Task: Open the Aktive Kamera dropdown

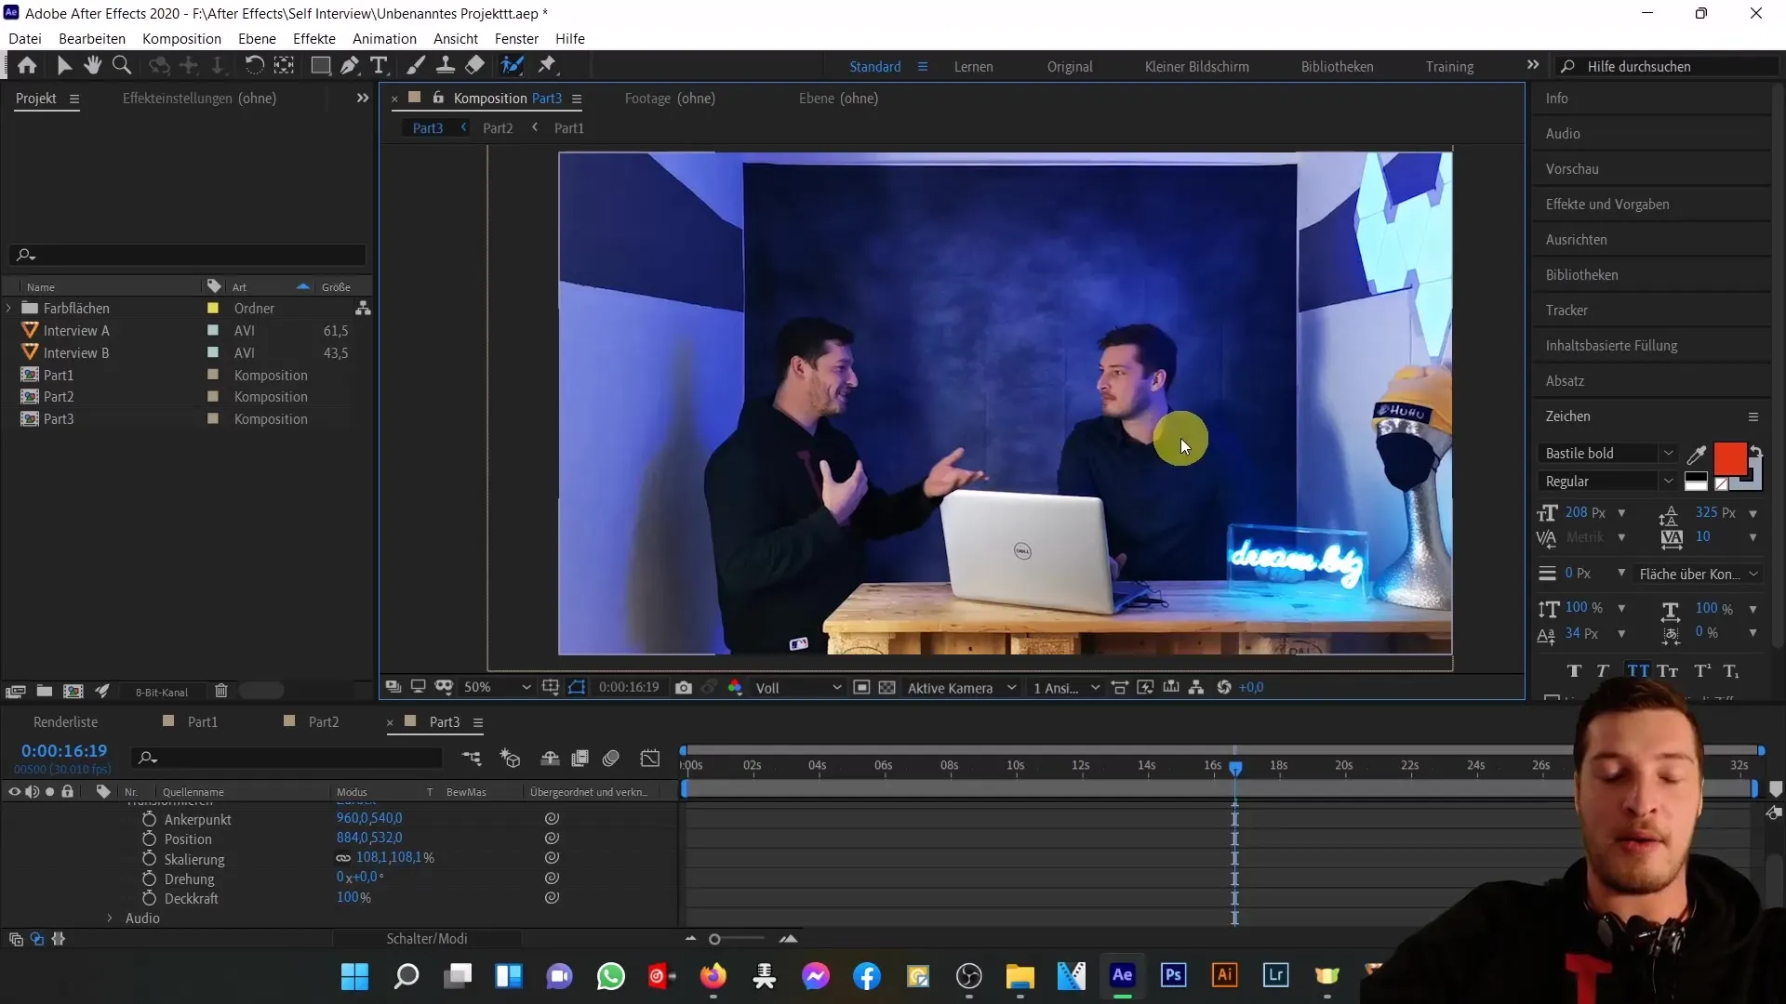Action: (962, 688)
